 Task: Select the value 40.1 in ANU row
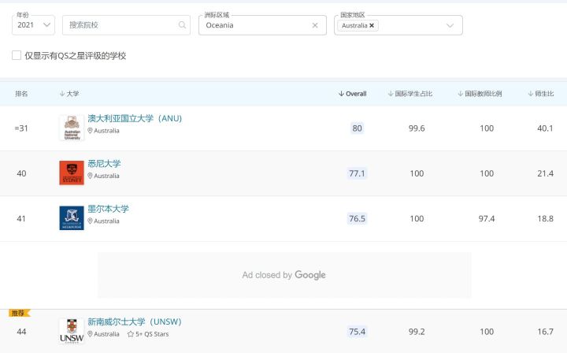point(545,128)
